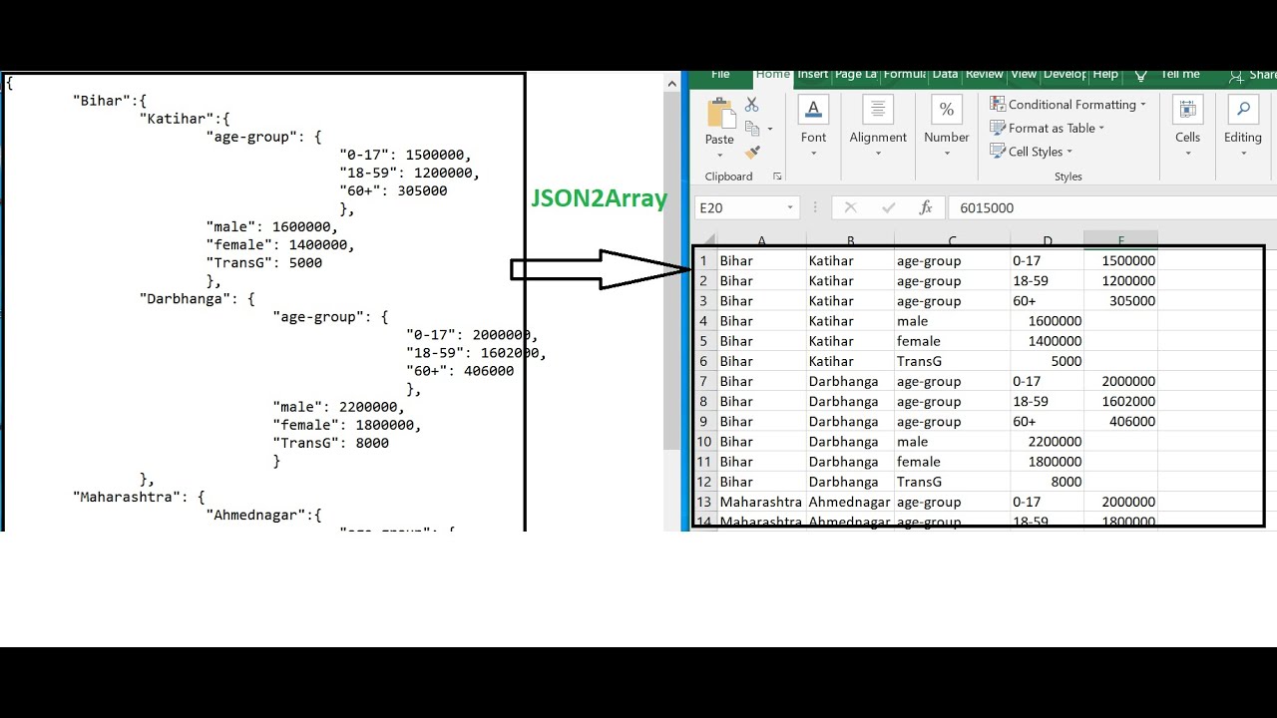Screen dimensions: 1277x718
Task: Open the Name Box dropdown arrow
Action: (790, 207)
